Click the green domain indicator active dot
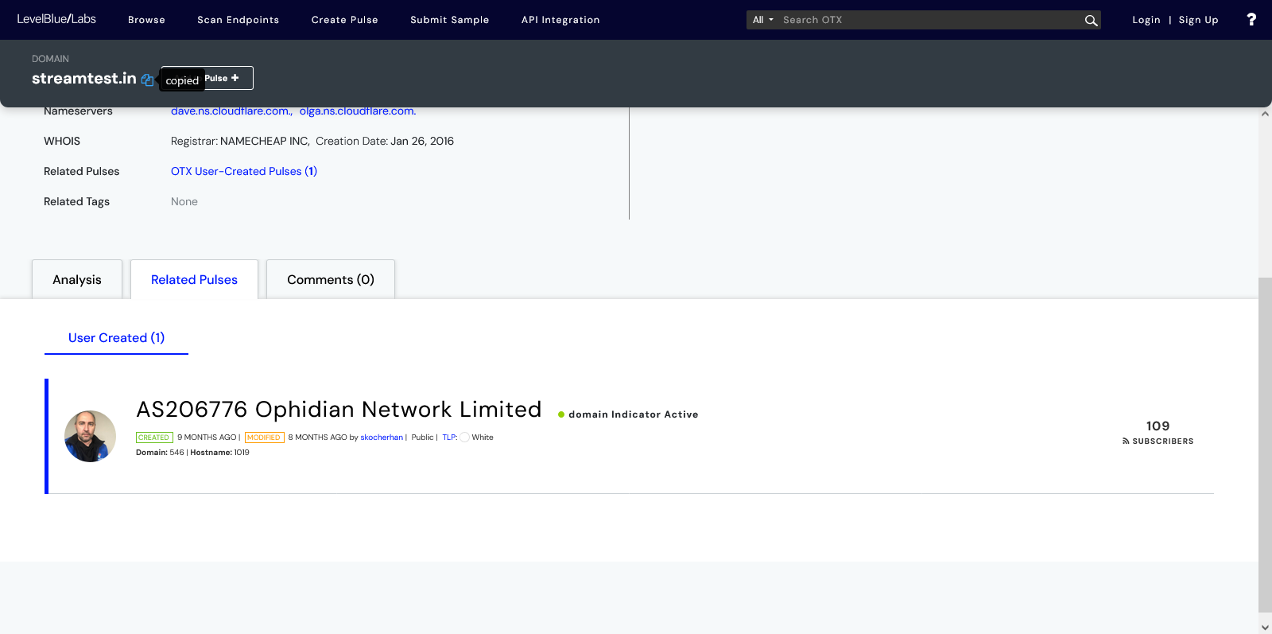This screenshot has height=634, width=1272. [x=561, y=414]
